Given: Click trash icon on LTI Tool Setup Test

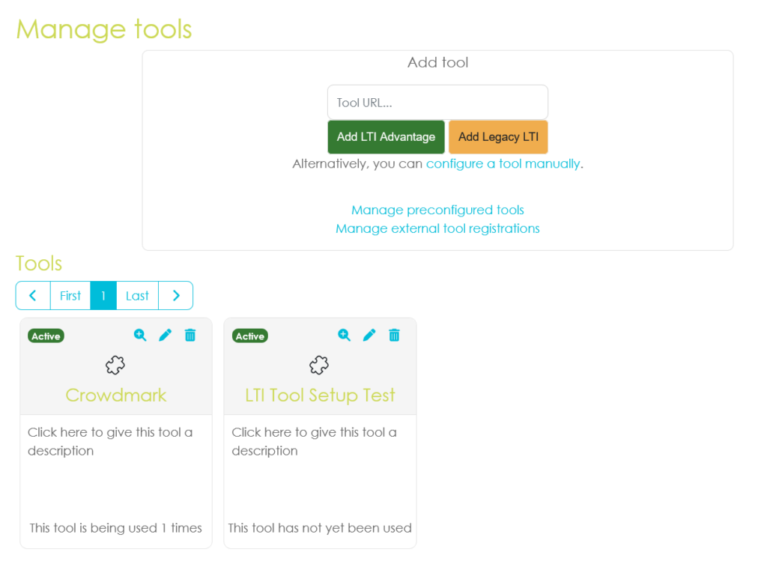Looking at the screenshot, I should tap(394, 335).
